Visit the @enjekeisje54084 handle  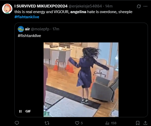tap(85, 6)
